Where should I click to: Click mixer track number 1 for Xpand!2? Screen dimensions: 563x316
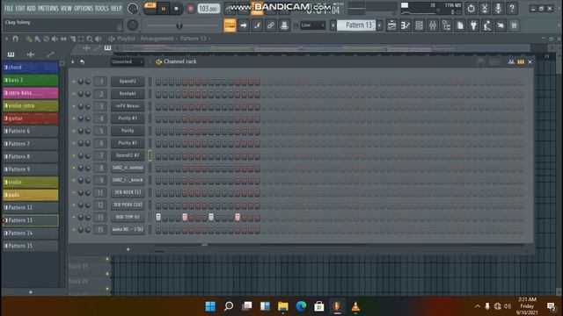click(x=100, y=82)
